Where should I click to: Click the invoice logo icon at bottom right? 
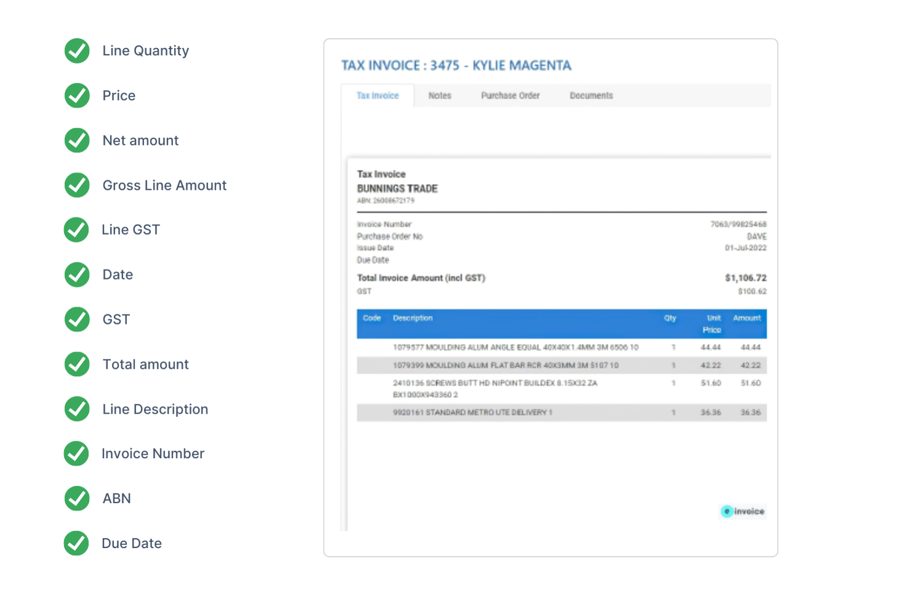(743, 511)
